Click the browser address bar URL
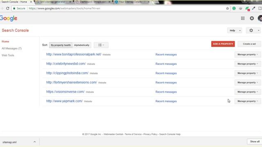The height and width of the screenshot is (147, 262). coord(64,8)
